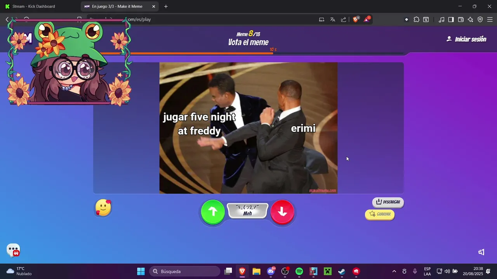497x279 pixels.
Task: Upvote the meme with green arrow
Action: 213,212
